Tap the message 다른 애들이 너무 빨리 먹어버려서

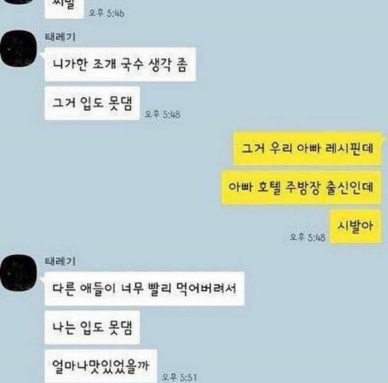coord(144,289)
